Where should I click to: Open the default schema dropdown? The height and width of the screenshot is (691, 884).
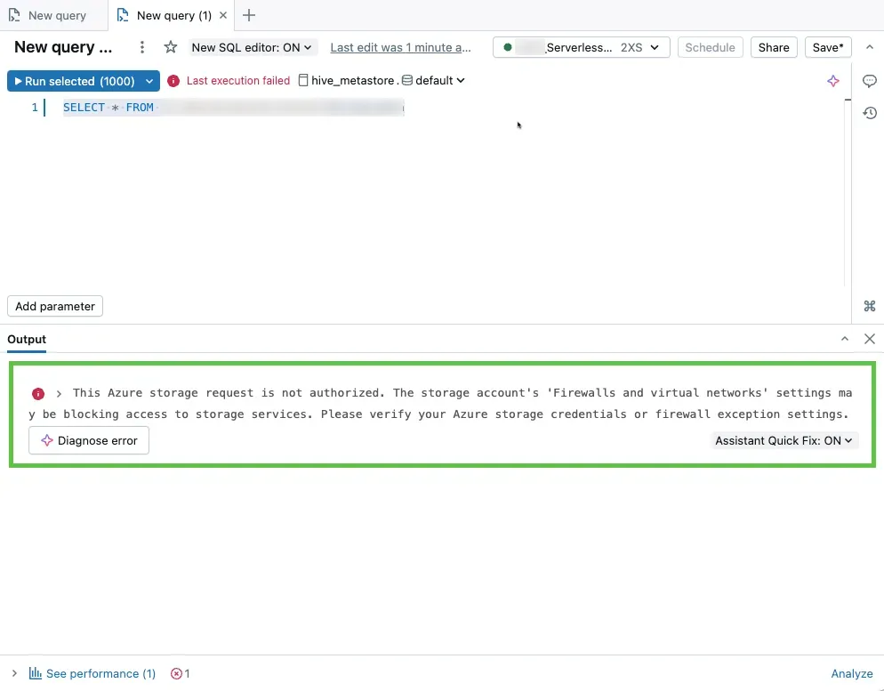point(433,81)
